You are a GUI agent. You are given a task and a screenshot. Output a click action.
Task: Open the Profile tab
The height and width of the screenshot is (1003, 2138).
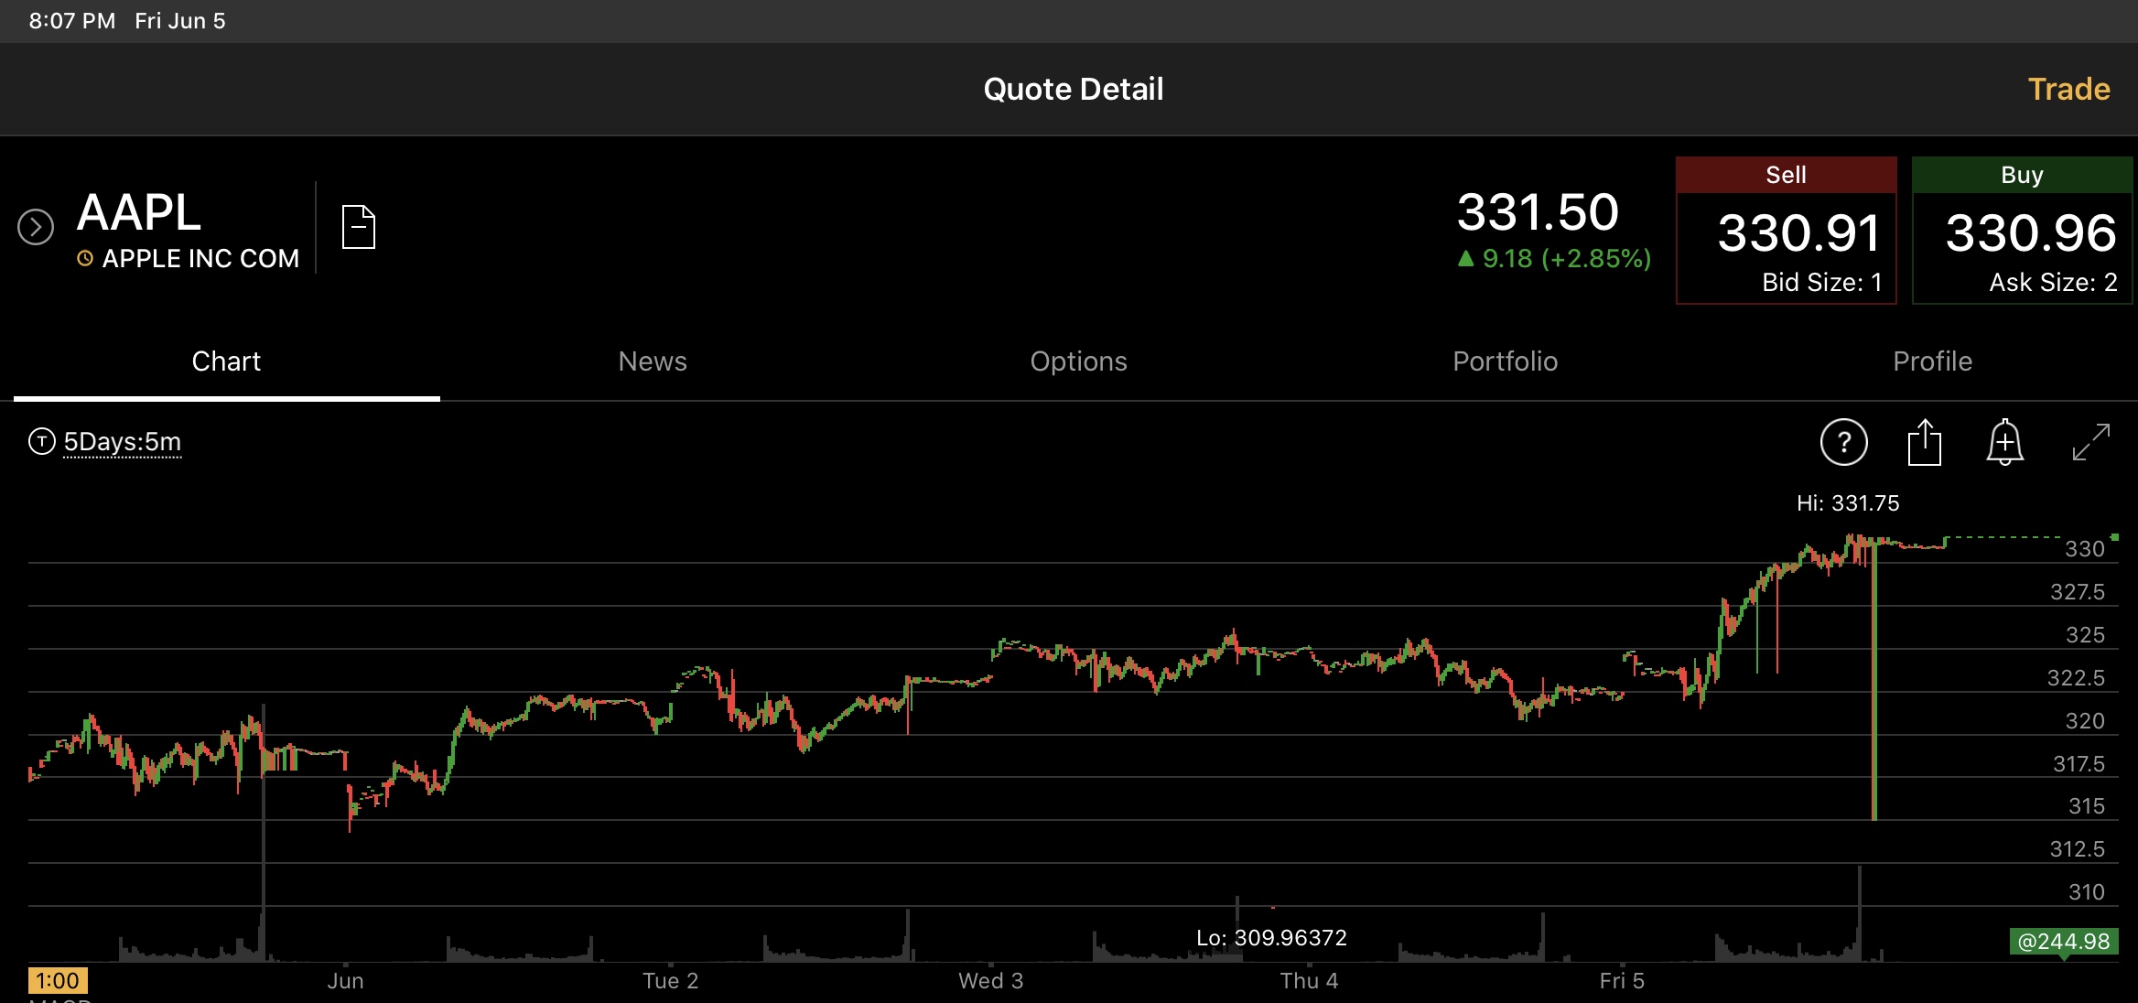1932,361
